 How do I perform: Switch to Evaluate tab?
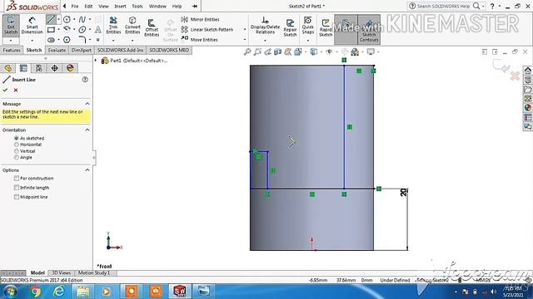(x=57, y=50)
